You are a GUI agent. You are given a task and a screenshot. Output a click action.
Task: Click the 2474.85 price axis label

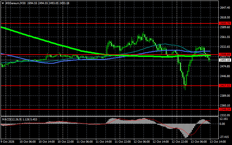click(x=225, y=66)
